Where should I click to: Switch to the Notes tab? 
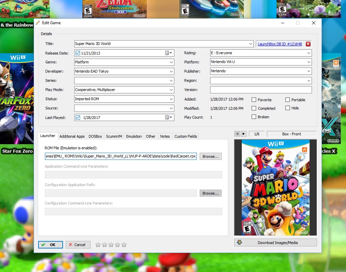pos(165,136)
